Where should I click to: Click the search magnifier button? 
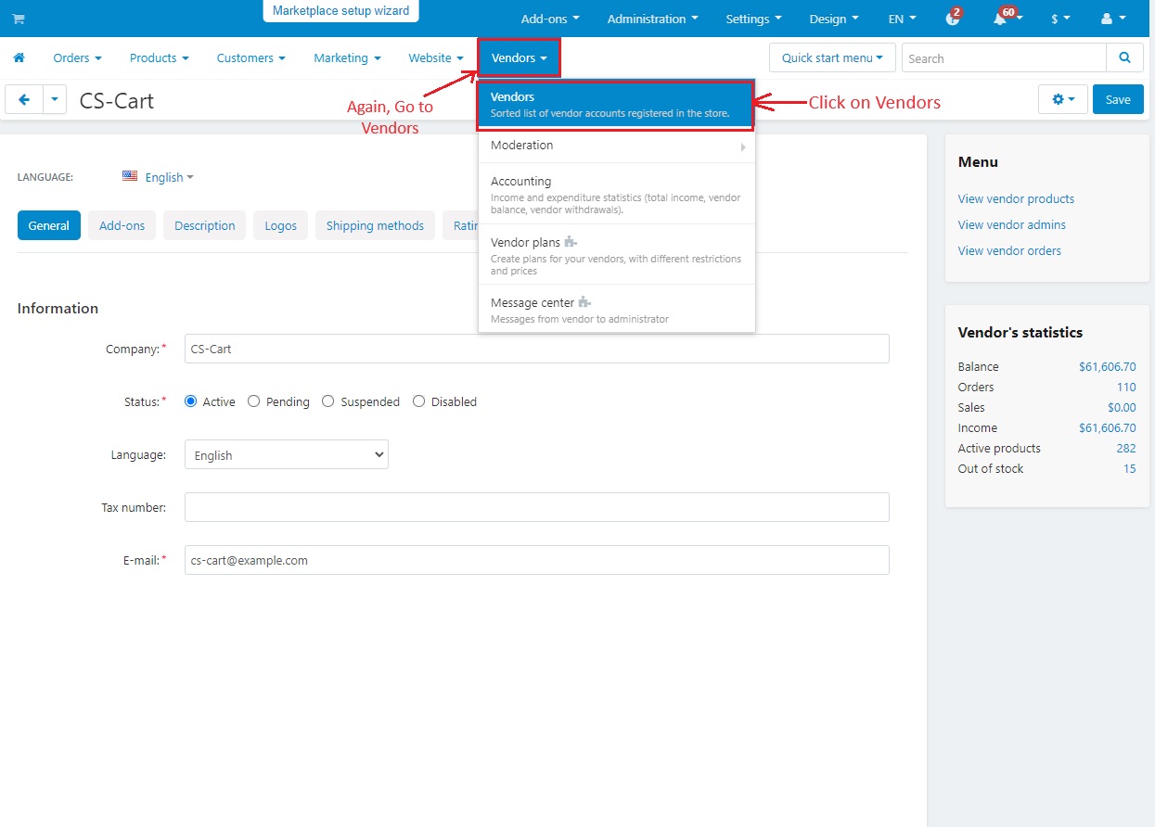click(1124, 57)
